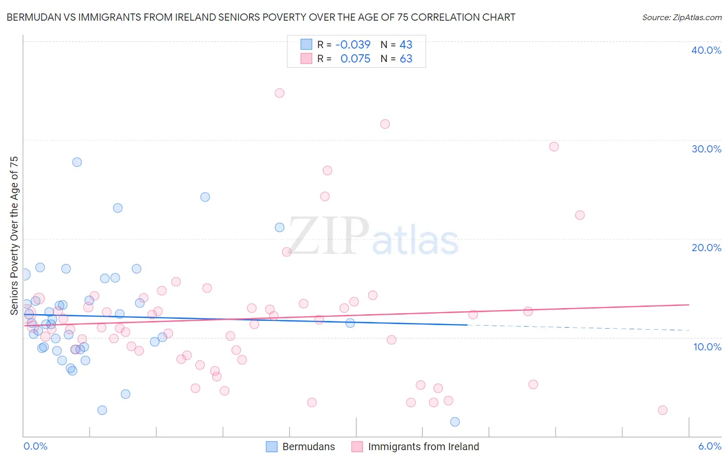
Task: Open the Source: ZipAtlas.com link
Action: tap(682, 17)
